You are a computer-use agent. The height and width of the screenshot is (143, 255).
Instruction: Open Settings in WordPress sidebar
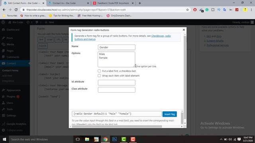tap(11, 116)
